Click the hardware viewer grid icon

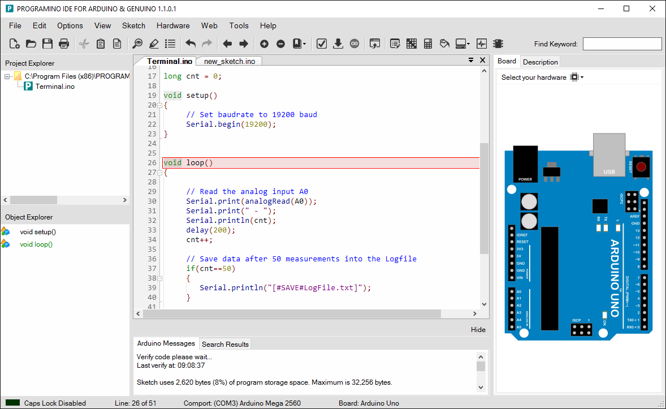pos(411,44)
